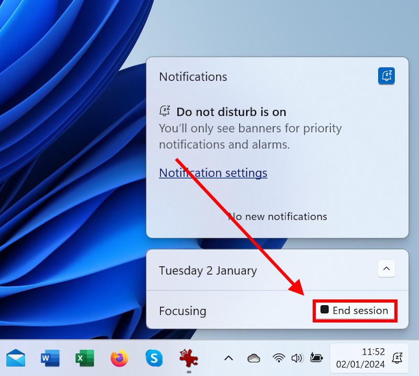This screenshot has width=419, height=376.
Task: Click End session to stop focusing
Action: (355, 310)
